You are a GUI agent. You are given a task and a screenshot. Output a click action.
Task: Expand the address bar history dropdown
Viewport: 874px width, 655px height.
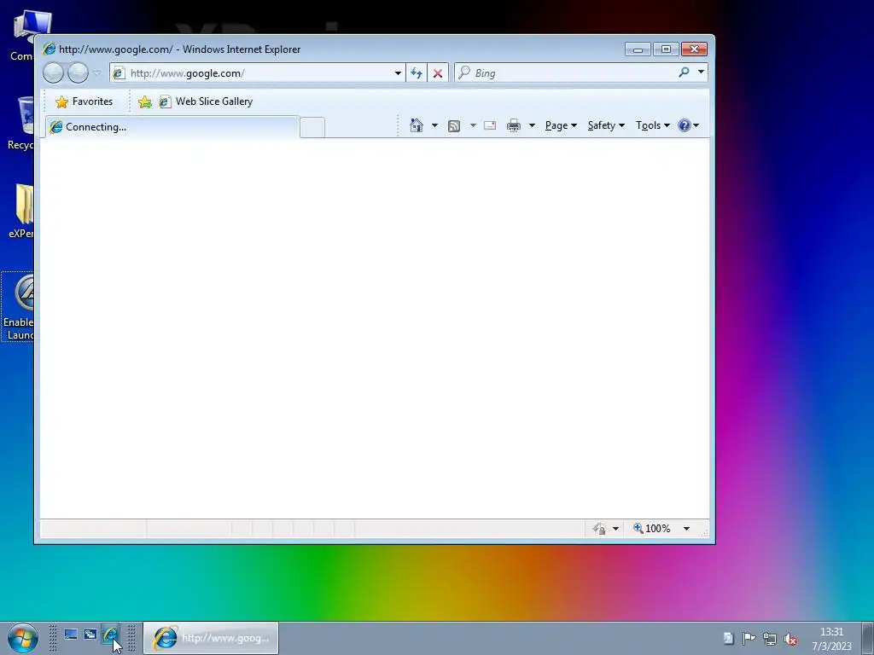(398, 73)
